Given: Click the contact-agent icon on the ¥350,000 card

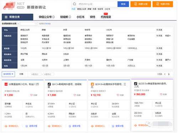Looking at the screenshot, I should coord(136,125).
